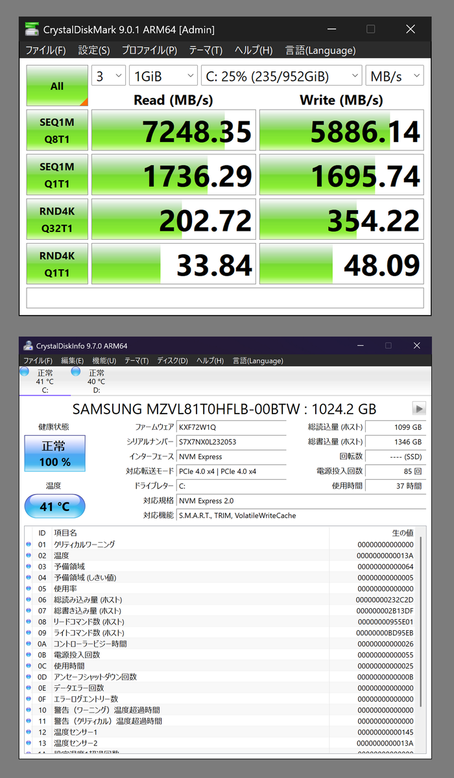Click status dot for ID 02 温度 row

coord(29,556)
